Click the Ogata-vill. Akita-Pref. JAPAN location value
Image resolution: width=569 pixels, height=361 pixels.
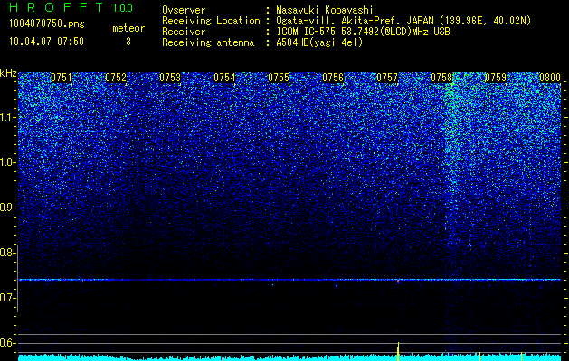tap(403, 21)
